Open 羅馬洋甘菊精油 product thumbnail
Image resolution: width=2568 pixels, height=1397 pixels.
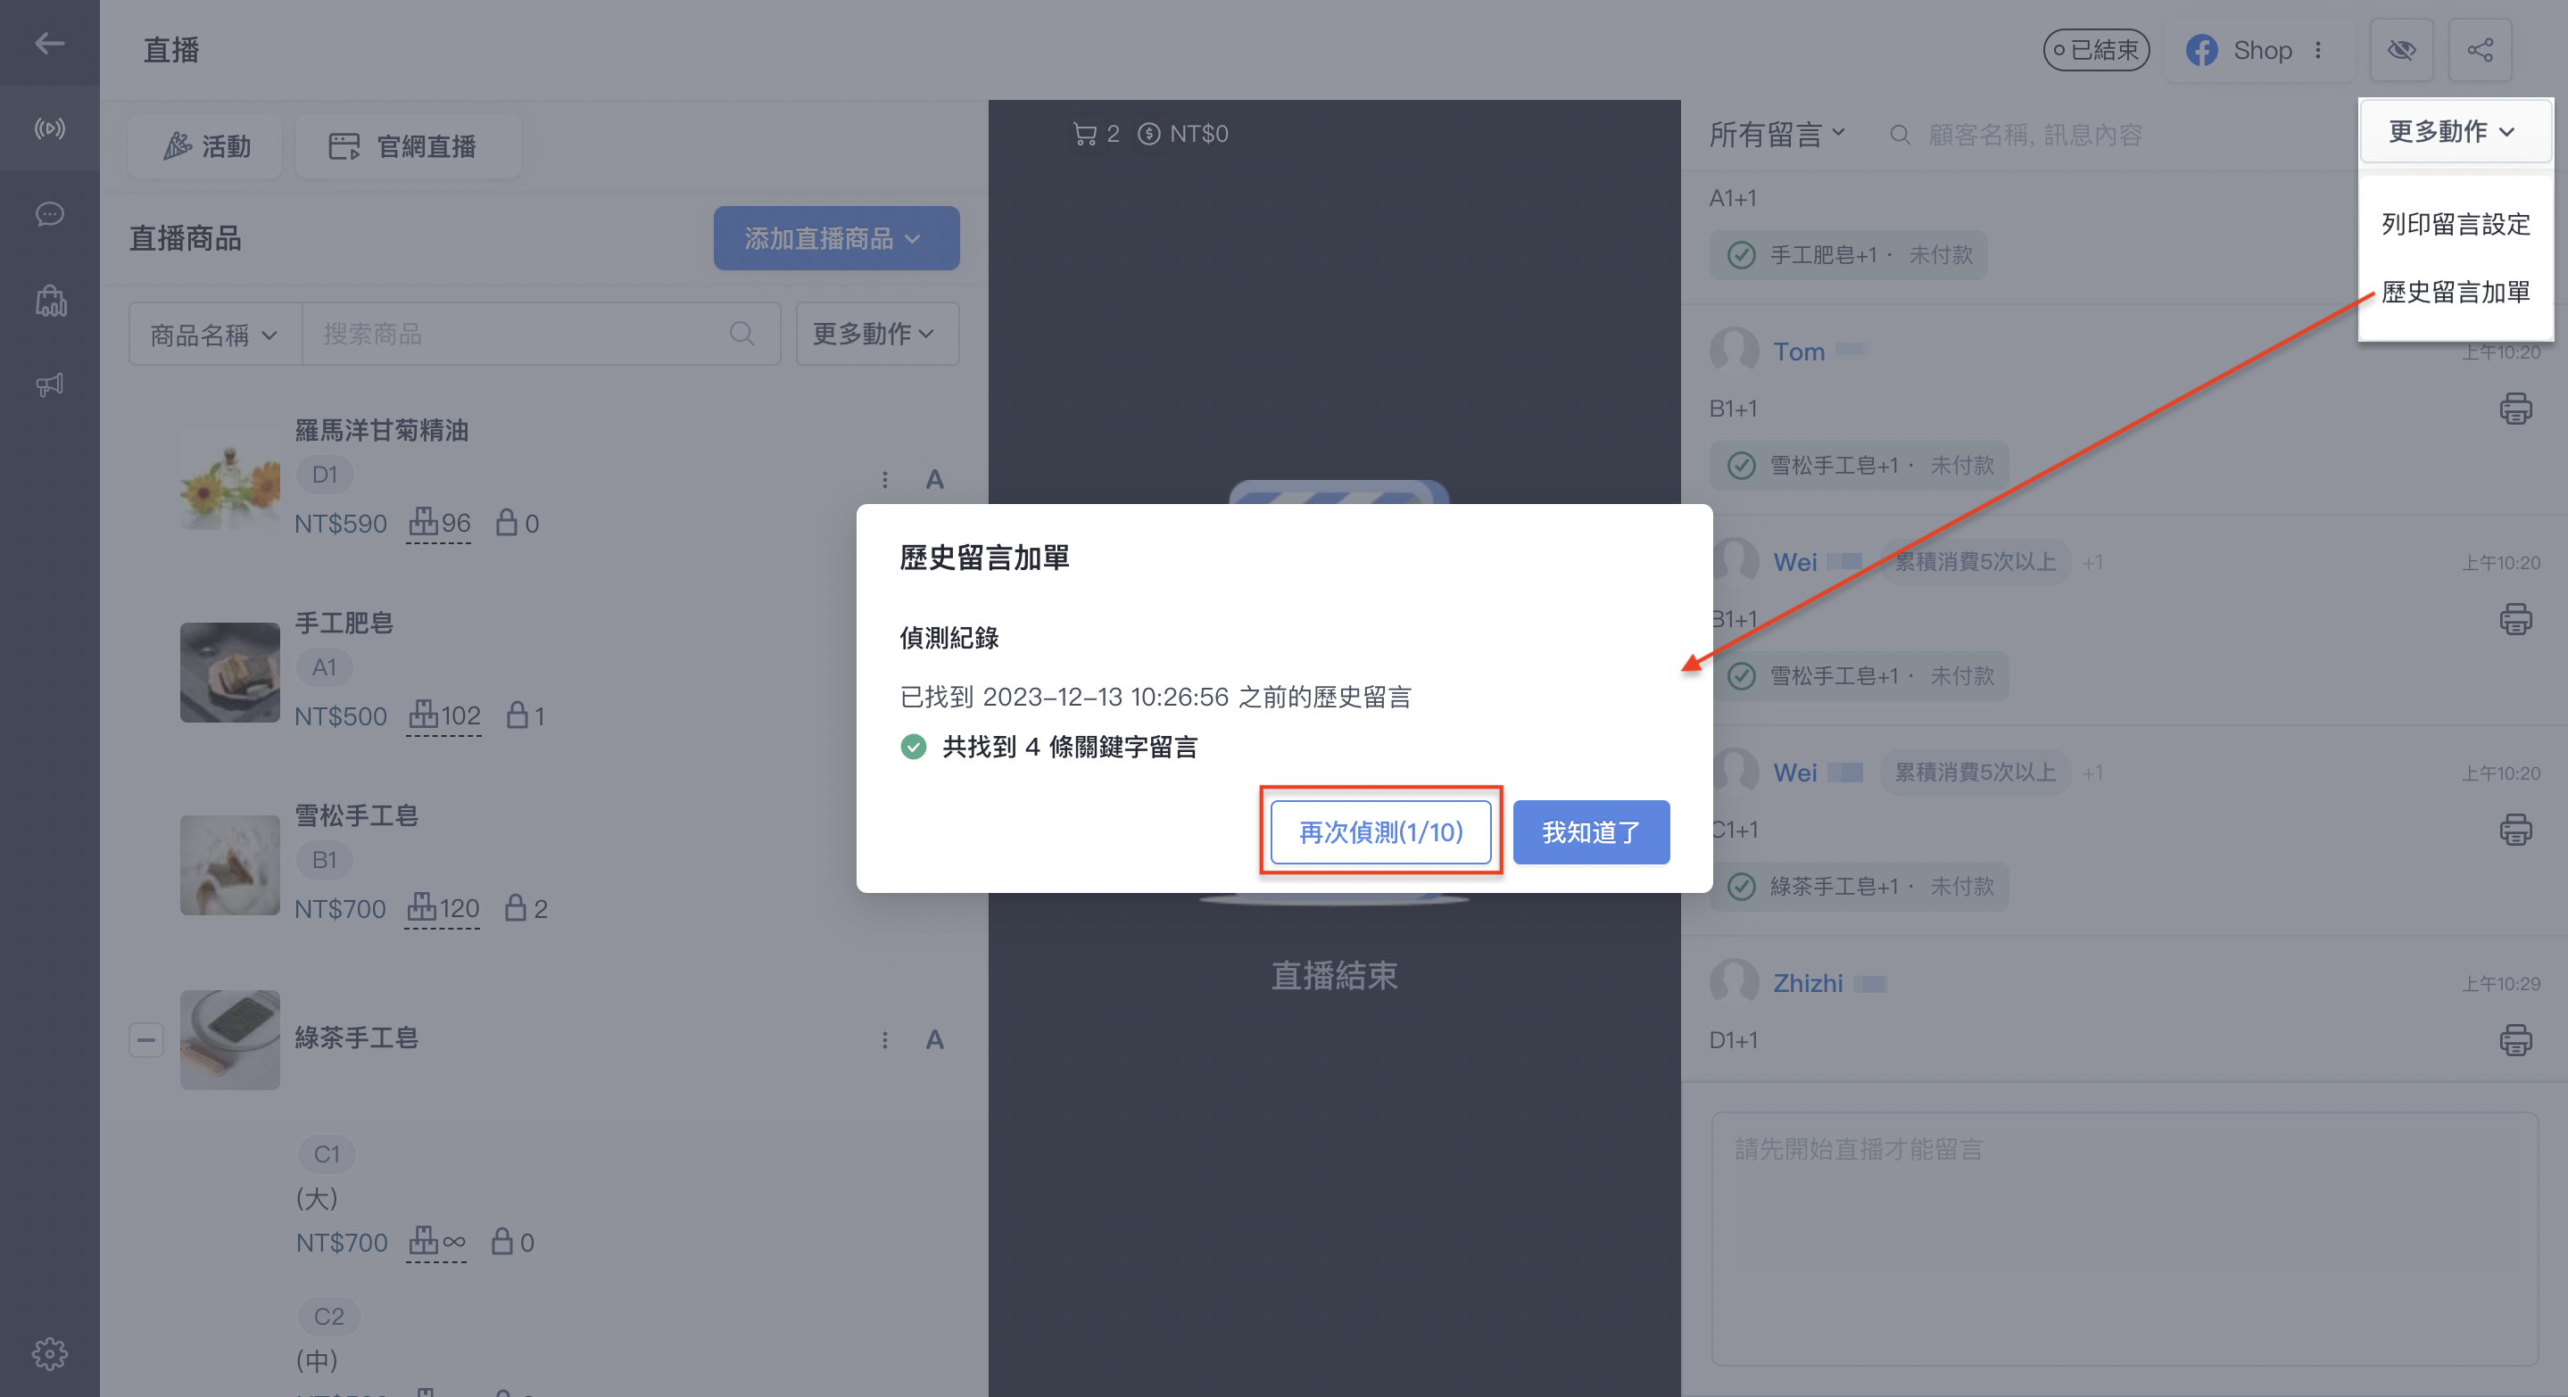click(229, 479)
